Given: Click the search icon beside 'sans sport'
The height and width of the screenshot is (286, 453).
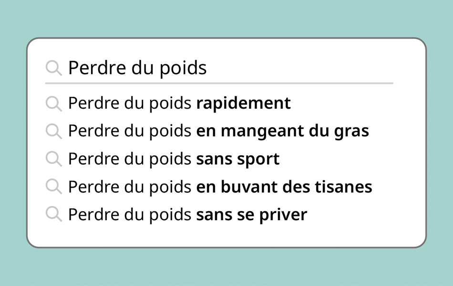Looking at the screenshot, I should tap(54, 159).
